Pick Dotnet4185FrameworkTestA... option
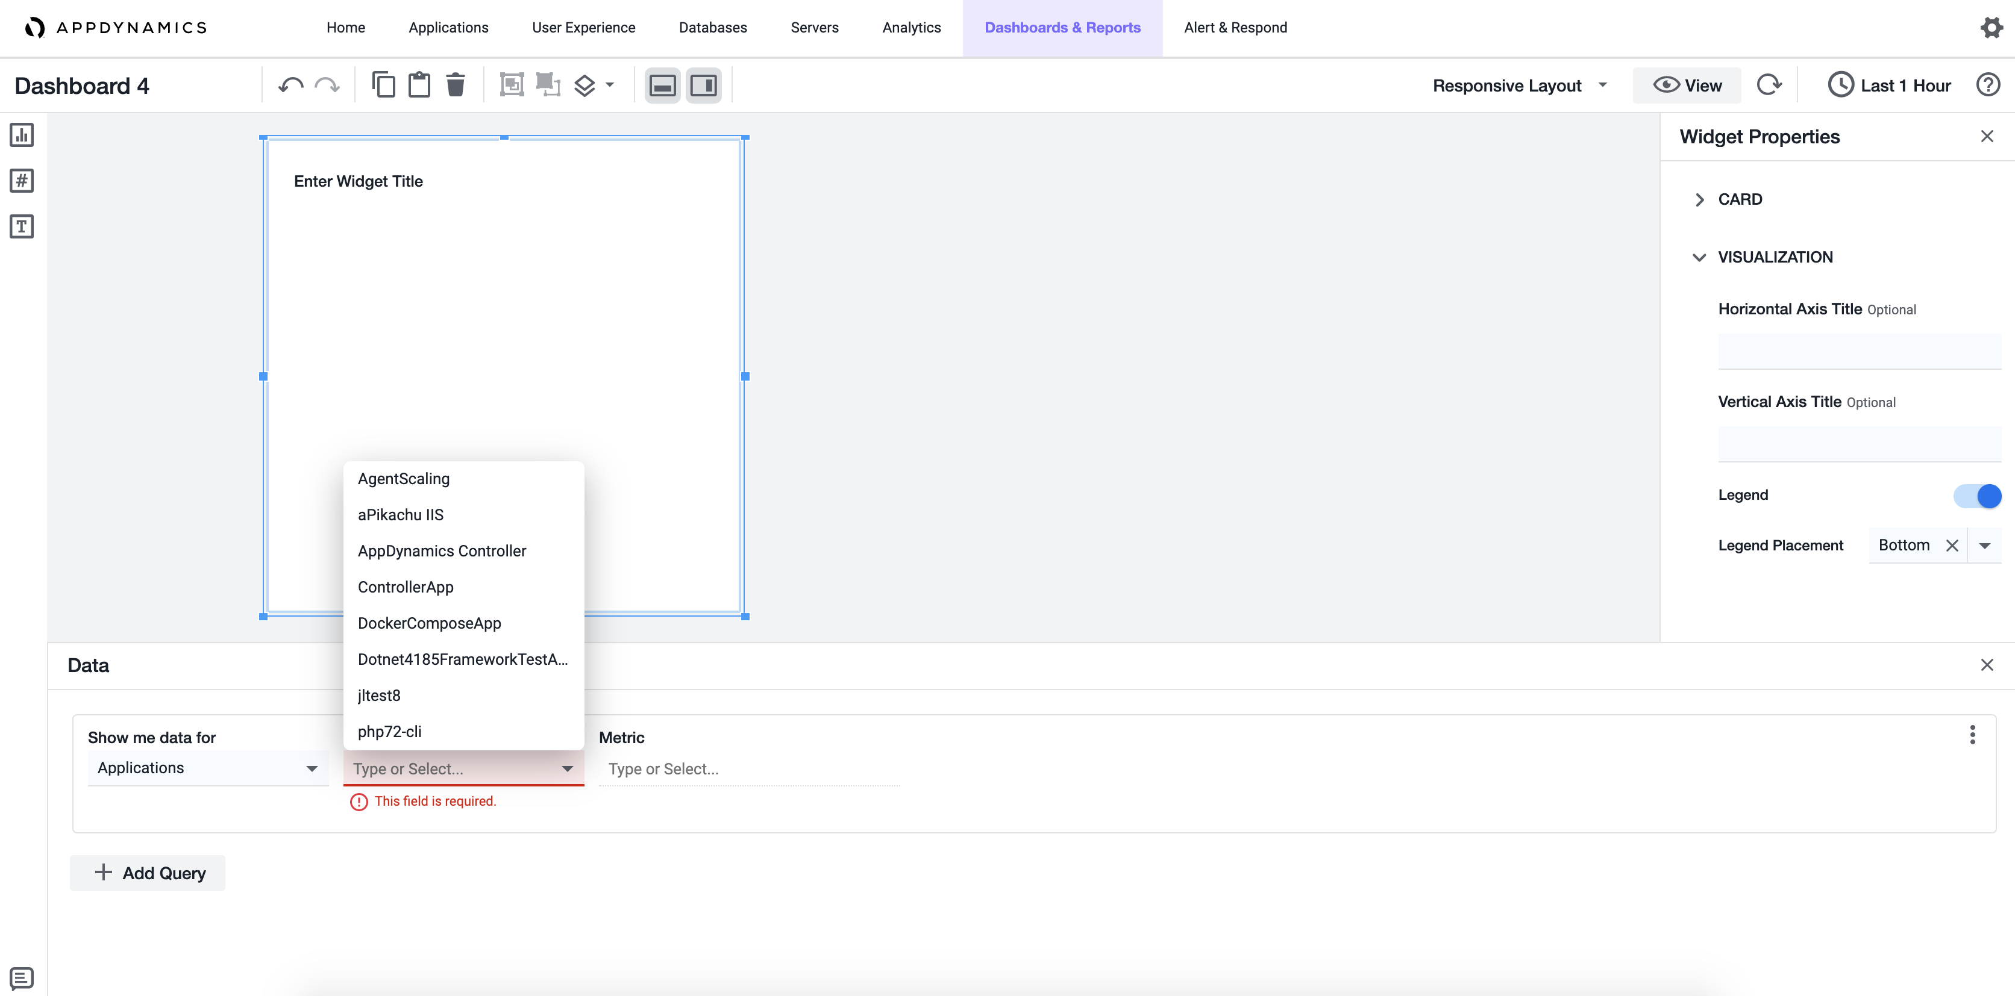The height and width of the screenshot is (996, 2015). (463, 660)
